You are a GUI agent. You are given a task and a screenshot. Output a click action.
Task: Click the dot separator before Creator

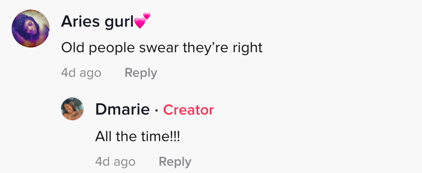[157, 111]
